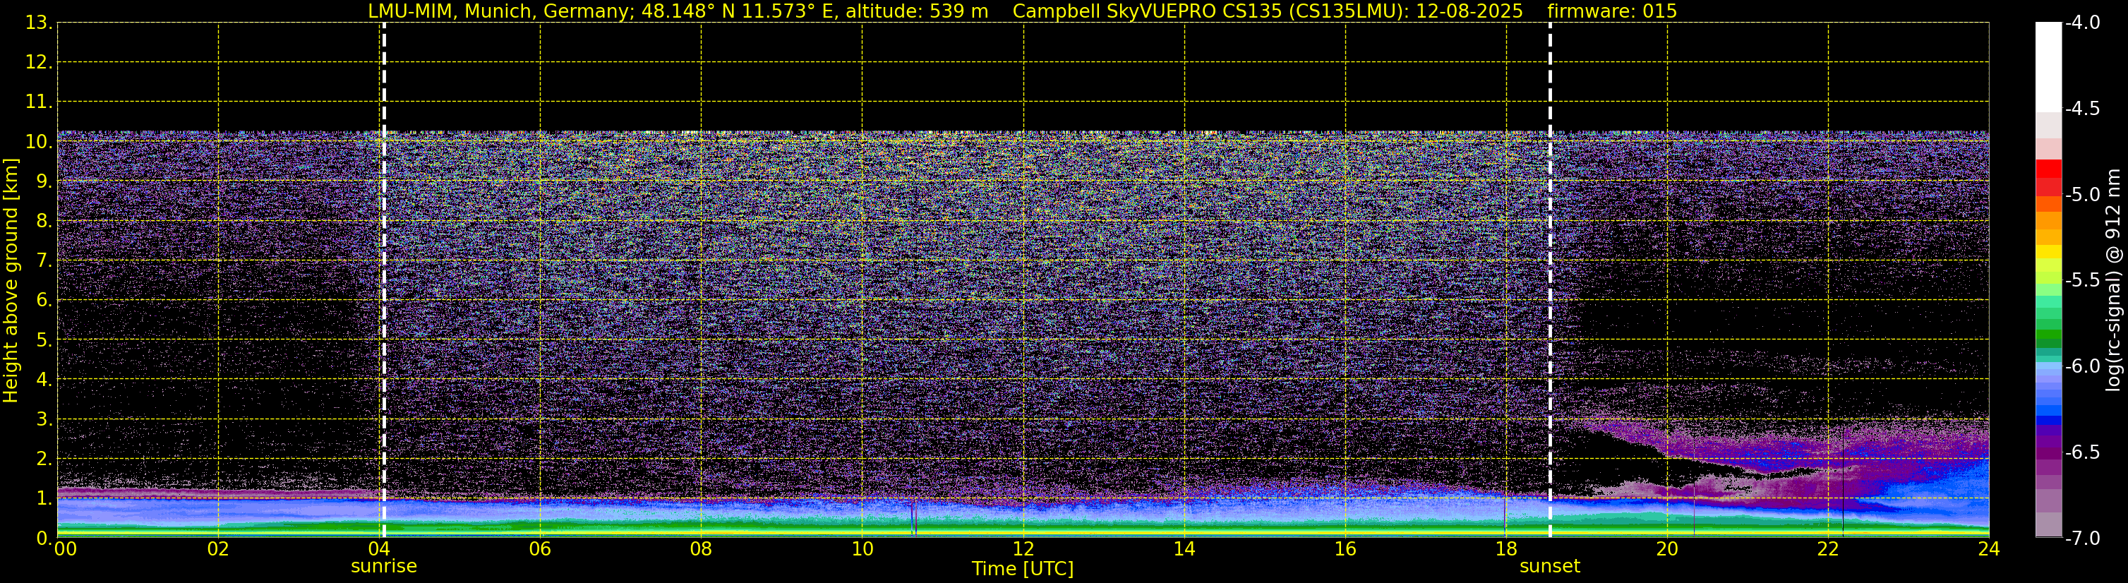
Task: Click the "02" tick on the time axis
Action: pos(218,549)
